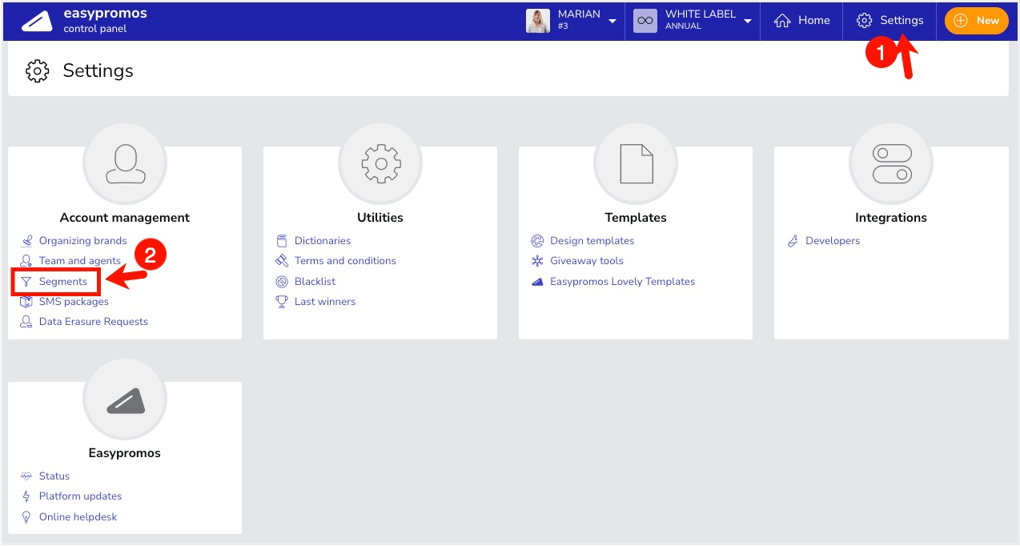Image resolution: width=1020 pixels, height=546 pixels.
Task: Click the Developers icon
Action: pos(793,240)
